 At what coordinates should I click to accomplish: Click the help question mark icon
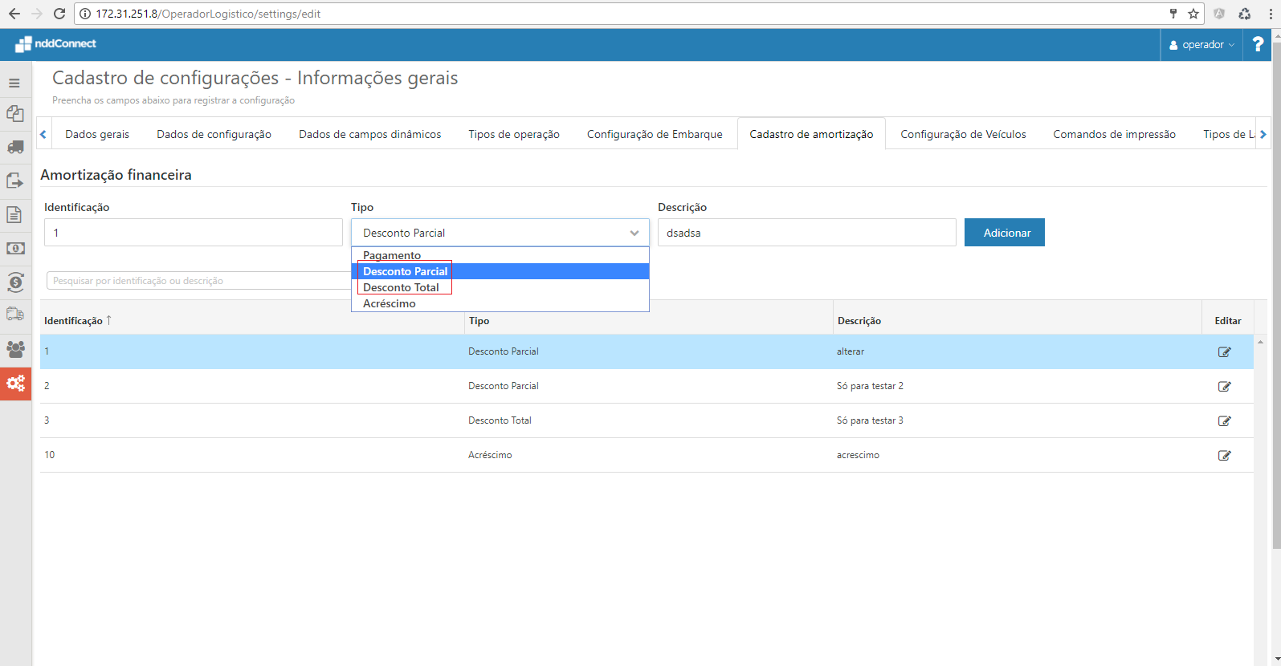(1258, 45)
